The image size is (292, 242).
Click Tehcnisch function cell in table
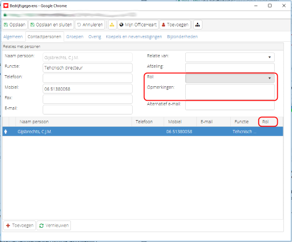click(244, 132)
